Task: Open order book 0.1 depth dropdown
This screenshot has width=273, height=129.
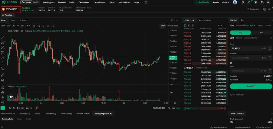Action: 220,25
